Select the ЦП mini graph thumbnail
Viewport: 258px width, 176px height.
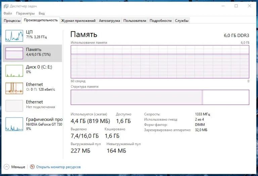[x=14, y=36]
